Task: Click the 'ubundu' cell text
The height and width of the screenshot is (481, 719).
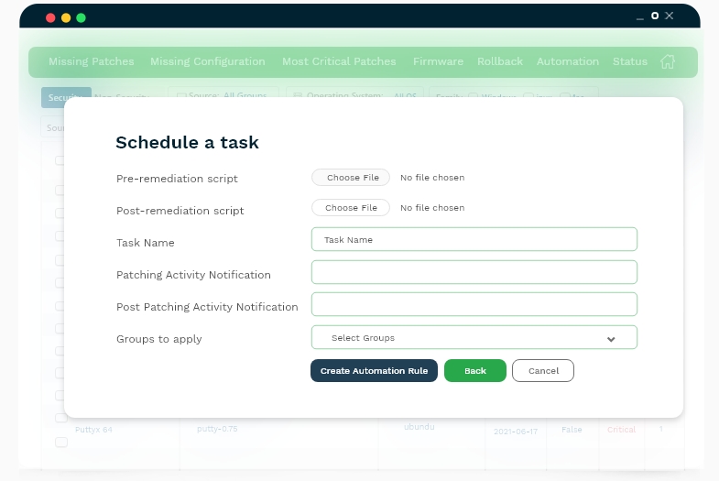Action: pos(419,426)
